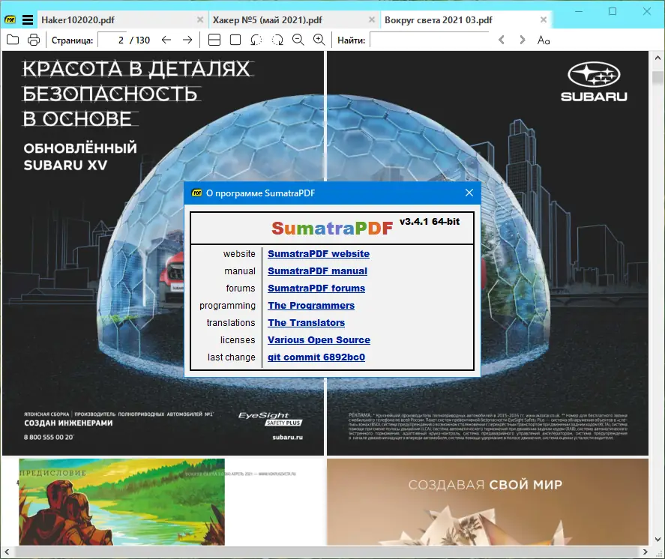Click the SumatraPDF title in dialog

click(332, 228)
